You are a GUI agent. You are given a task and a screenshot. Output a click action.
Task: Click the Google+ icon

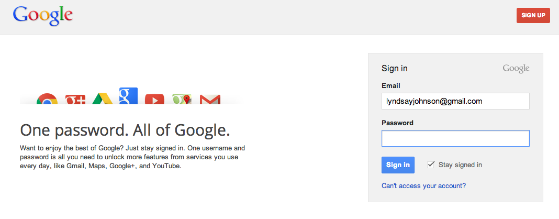pyautogui.click(x=75, y=99)
